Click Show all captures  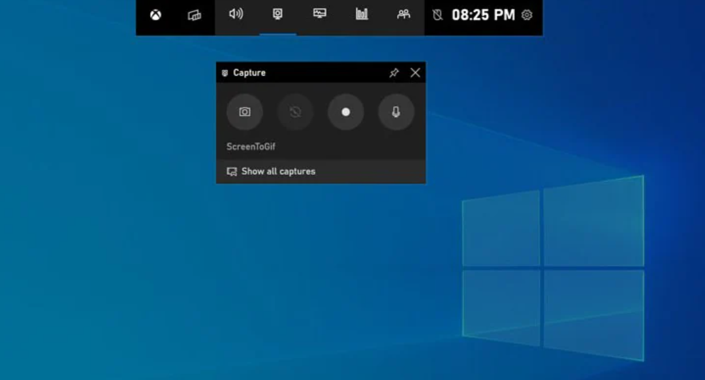(x=321, y=171)
